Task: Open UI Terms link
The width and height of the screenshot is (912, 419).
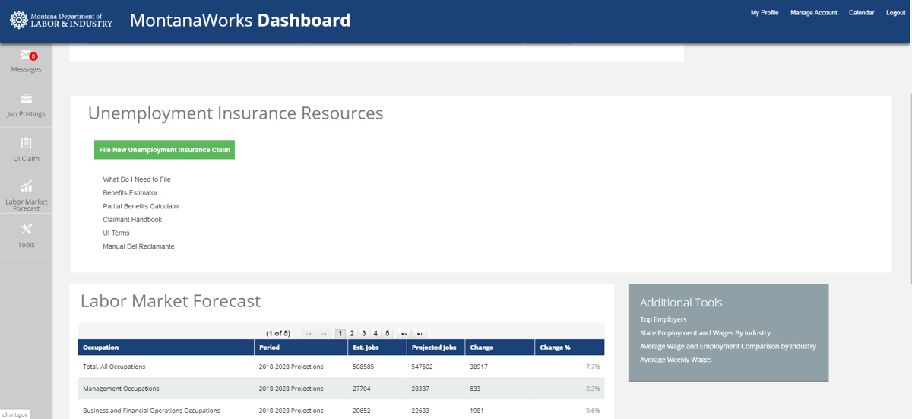Action: 116,233
